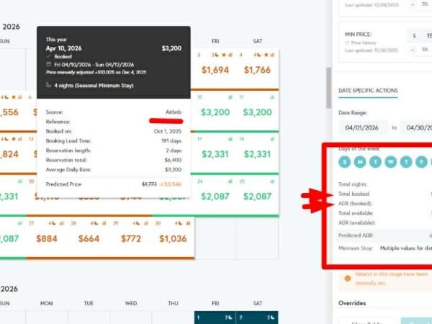The image size is (432, 324).
Task: Click the orange warning icon for manual rates
Action: (347, 277)
